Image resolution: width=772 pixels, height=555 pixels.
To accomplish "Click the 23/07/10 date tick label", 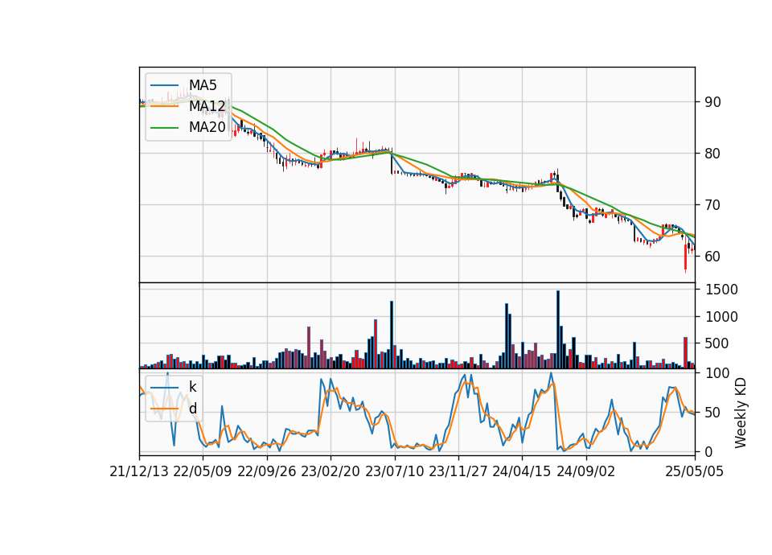I will [394, 471].
